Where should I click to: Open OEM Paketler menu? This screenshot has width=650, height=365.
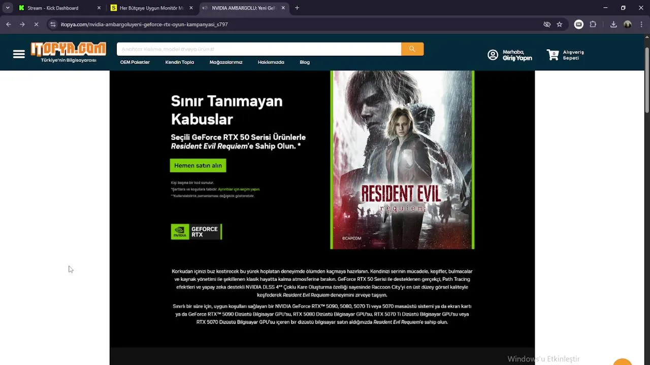[135, 62]
